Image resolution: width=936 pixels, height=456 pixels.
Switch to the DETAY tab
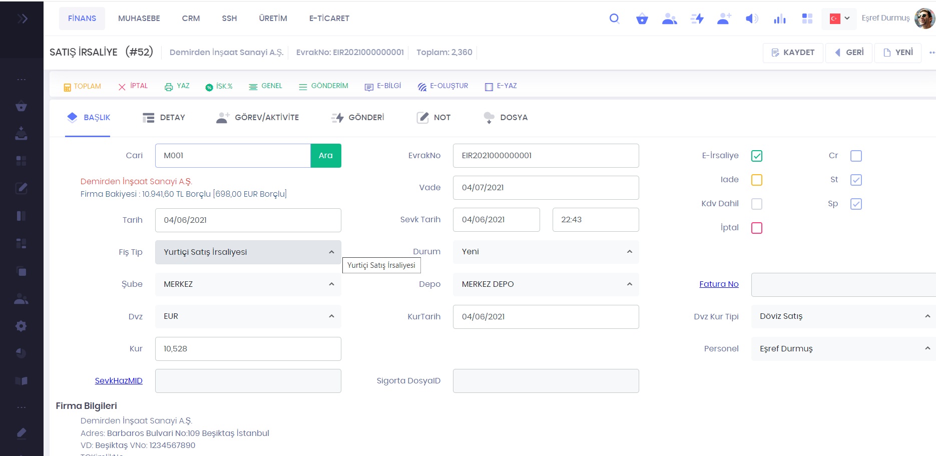[164, 118]
